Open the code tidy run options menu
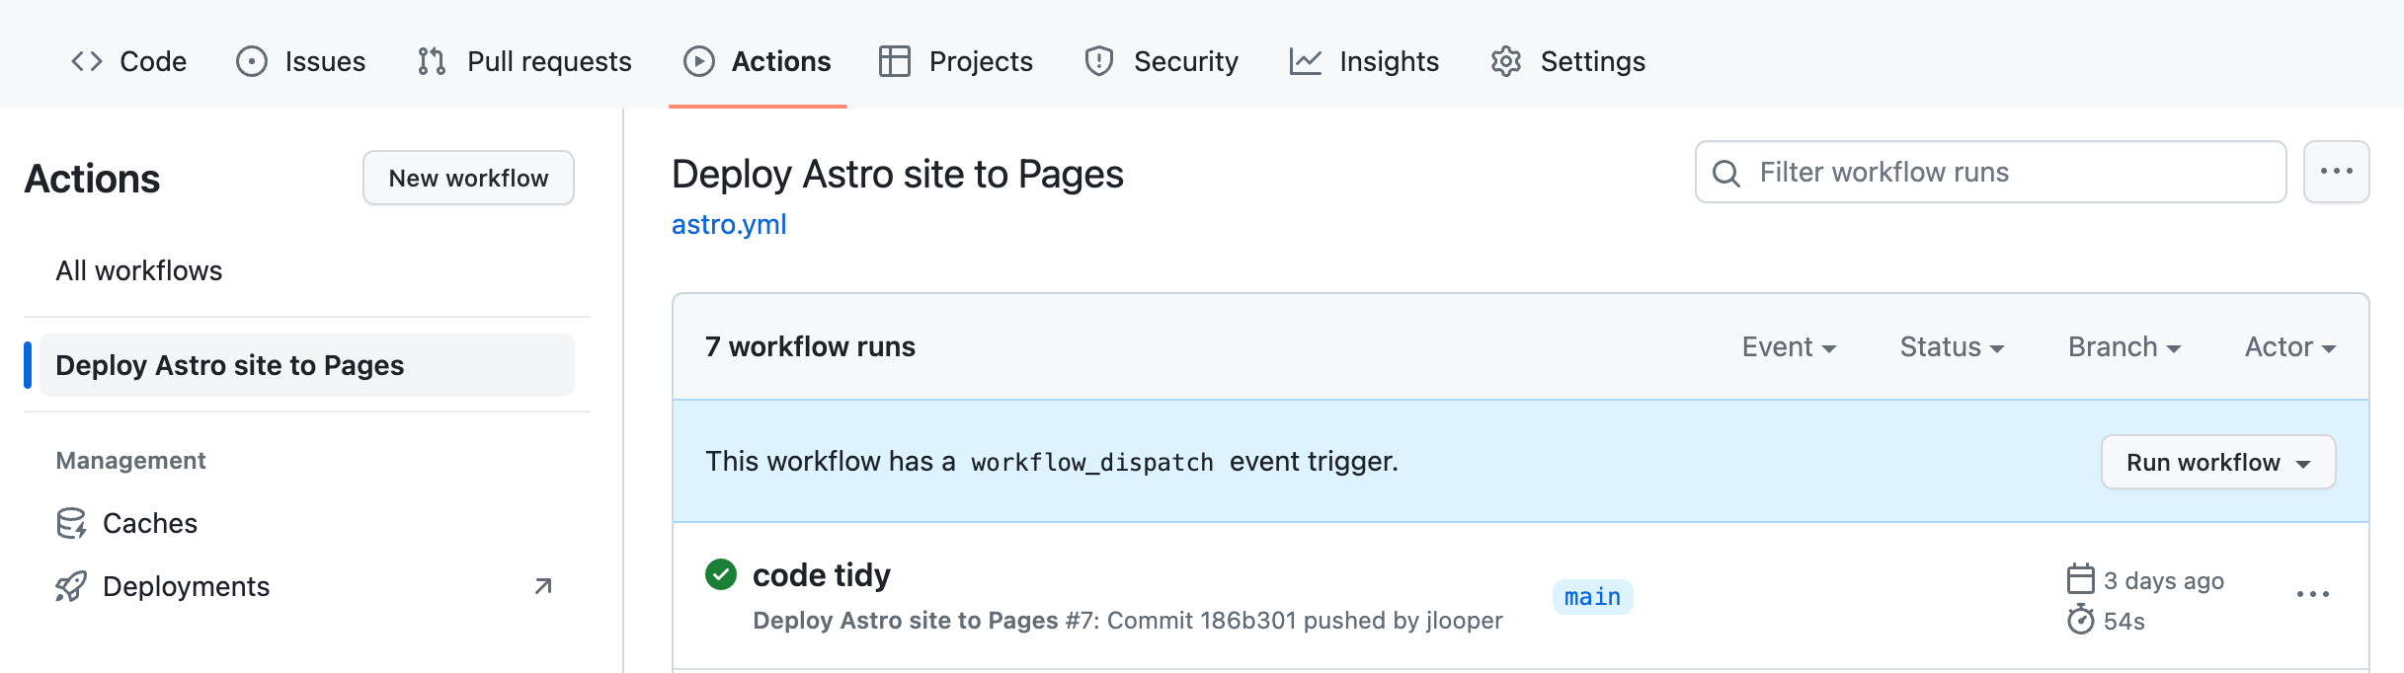This screenshot has height=673, width=2404. tap(2312, 594)
